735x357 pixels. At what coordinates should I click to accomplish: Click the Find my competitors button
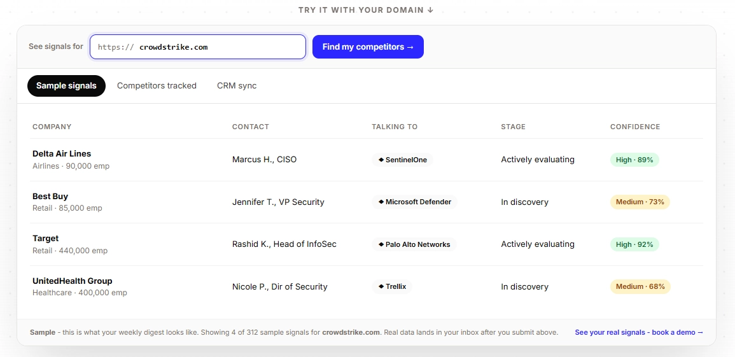tap(368, 47)
